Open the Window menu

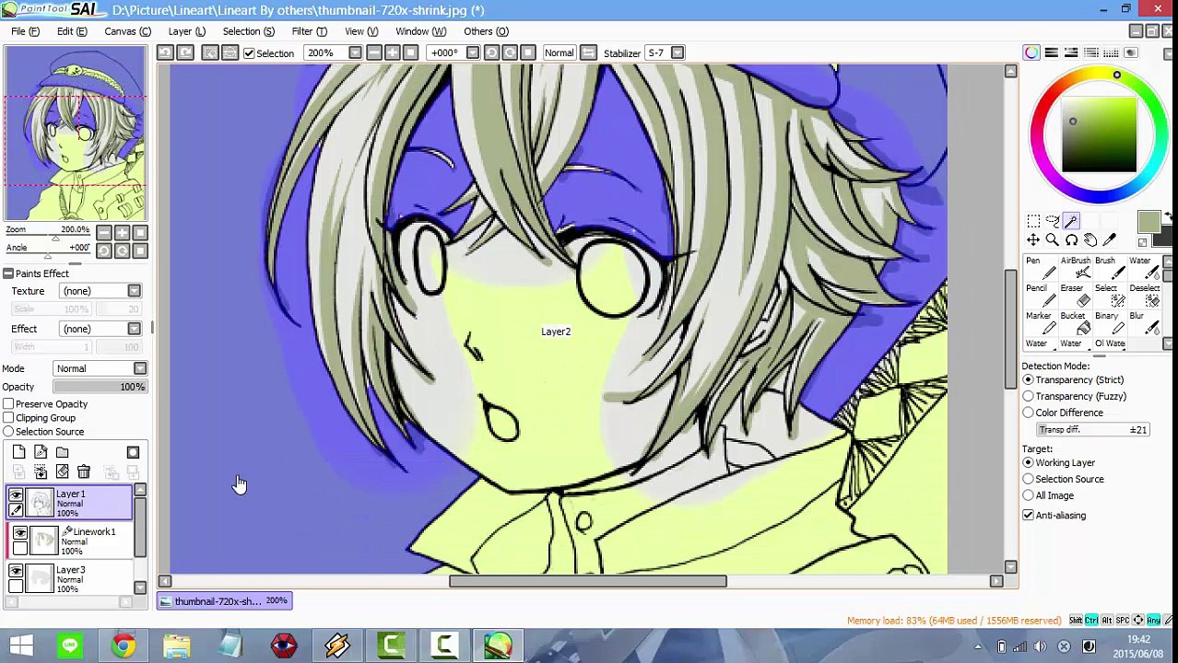coord(420,31)
